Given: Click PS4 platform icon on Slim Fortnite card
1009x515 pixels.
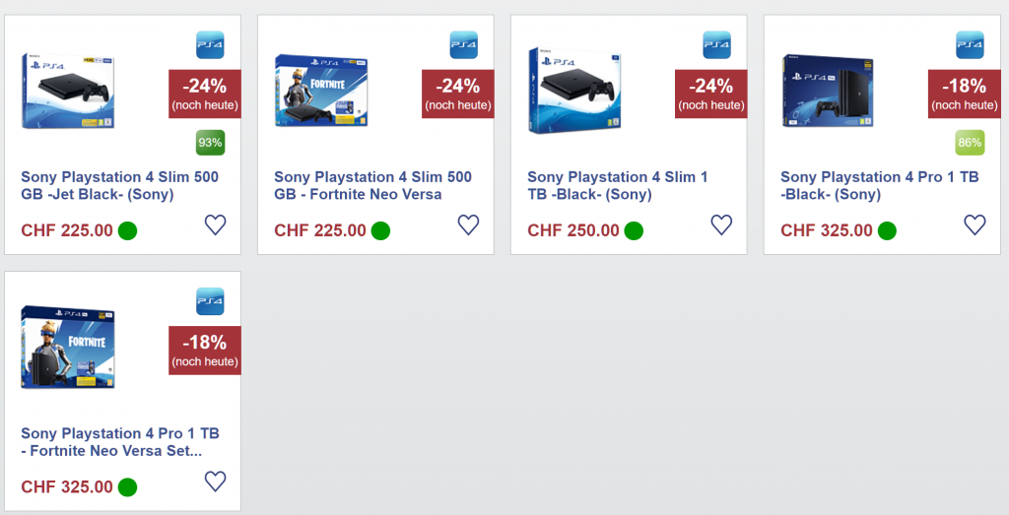Looking at the screenshot, I should pos(463,44).
